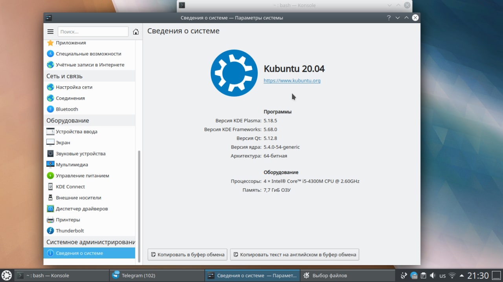Click the green power management icon
503x282 pixels.
coord(50,176)
